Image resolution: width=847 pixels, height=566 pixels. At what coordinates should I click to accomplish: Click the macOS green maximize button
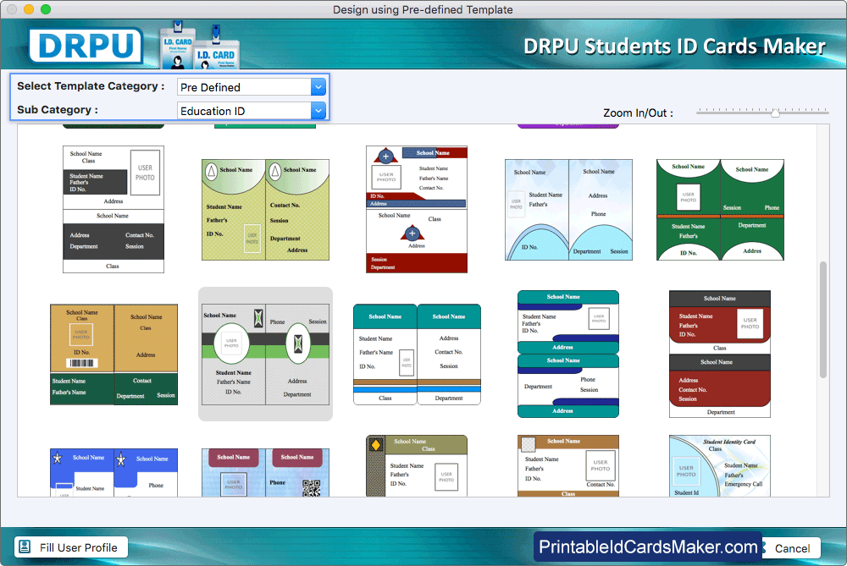[x=46, y=9]
